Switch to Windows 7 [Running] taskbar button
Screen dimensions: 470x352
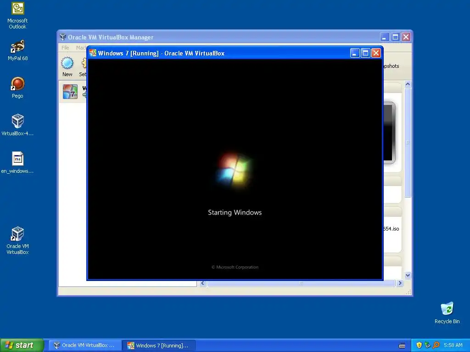coord(159,346)
